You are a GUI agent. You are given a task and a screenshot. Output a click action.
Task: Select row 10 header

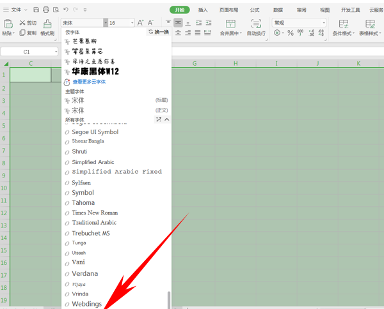point(4,188)
